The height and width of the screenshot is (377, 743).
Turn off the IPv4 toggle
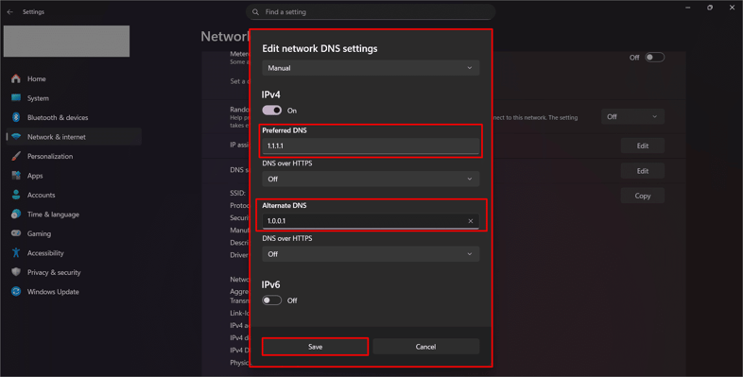pos(272,111)
